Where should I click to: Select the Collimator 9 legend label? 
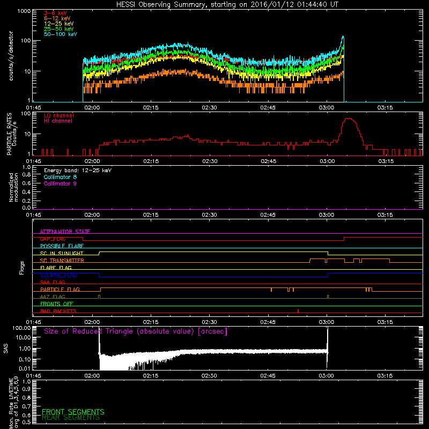click(x=60, y=183)
